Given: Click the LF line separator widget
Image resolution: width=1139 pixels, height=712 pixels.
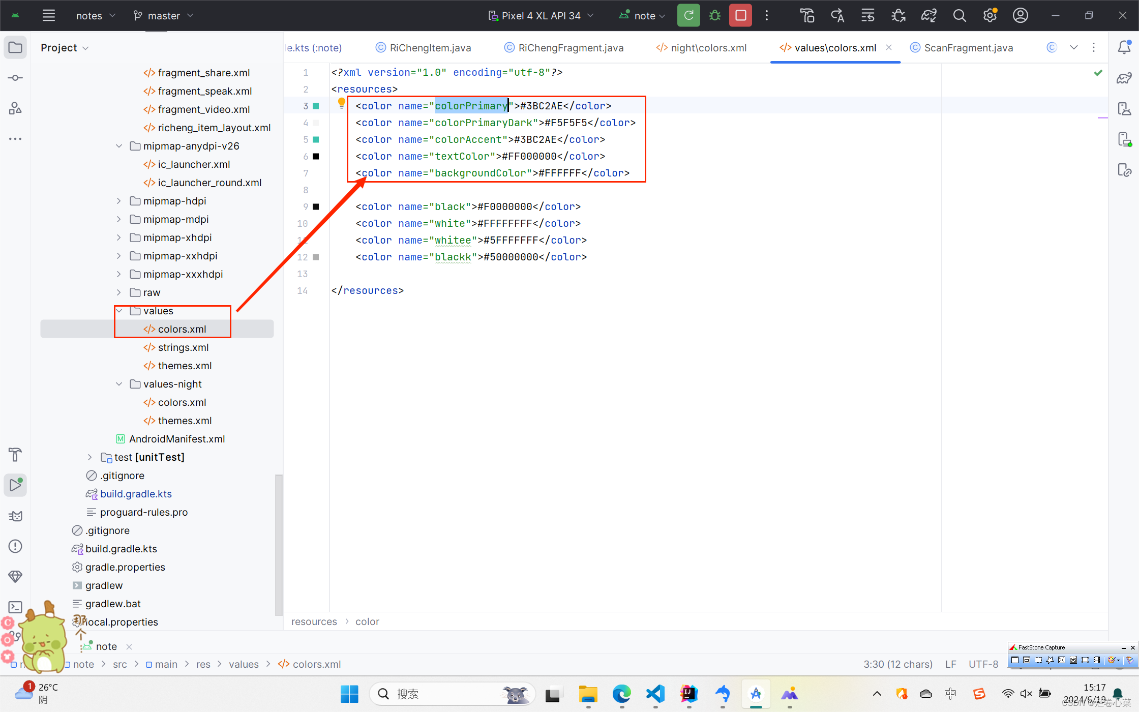Looking at the screenshot, I should pyautogui.click(x=950, y=664).
